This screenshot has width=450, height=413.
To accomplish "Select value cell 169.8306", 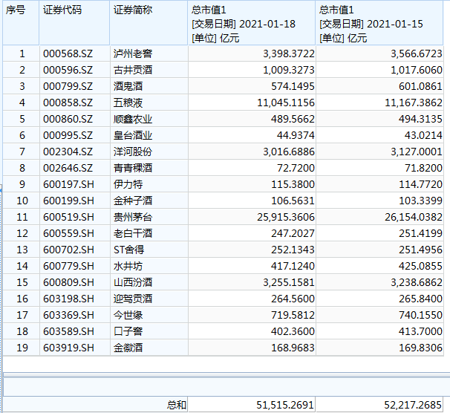I will coord(379,348).
